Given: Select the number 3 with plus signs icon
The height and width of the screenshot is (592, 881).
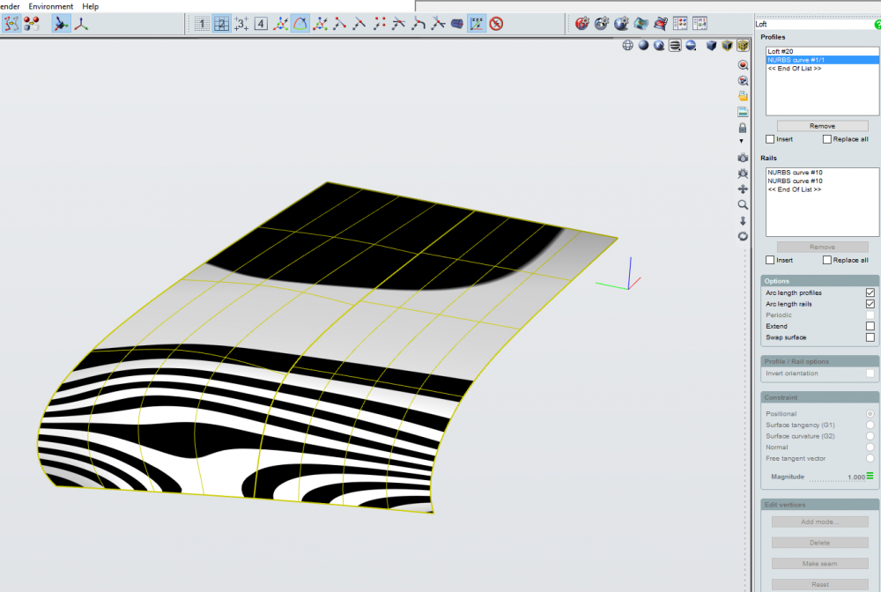Looking at the screenshot, I should (241, 24).
